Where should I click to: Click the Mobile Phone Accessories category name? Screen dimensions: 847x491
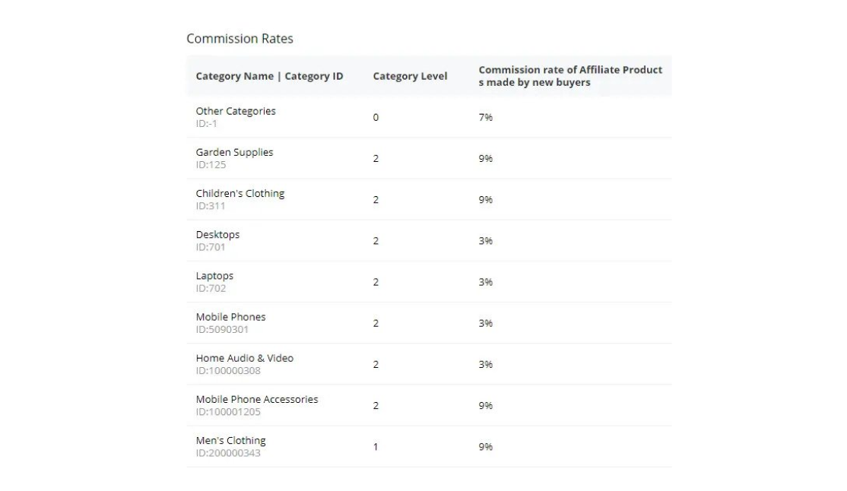[257, 399]
